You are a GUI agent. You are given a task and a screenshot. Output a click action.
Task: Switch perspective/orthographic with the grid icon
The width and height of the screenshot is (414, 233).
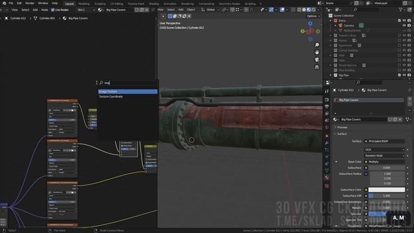point(317,67)
